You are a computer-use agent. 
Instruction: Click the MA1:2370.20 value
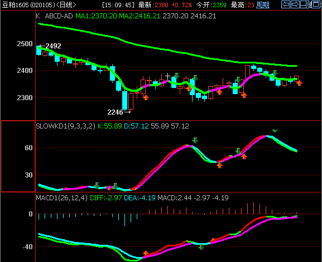96,16
